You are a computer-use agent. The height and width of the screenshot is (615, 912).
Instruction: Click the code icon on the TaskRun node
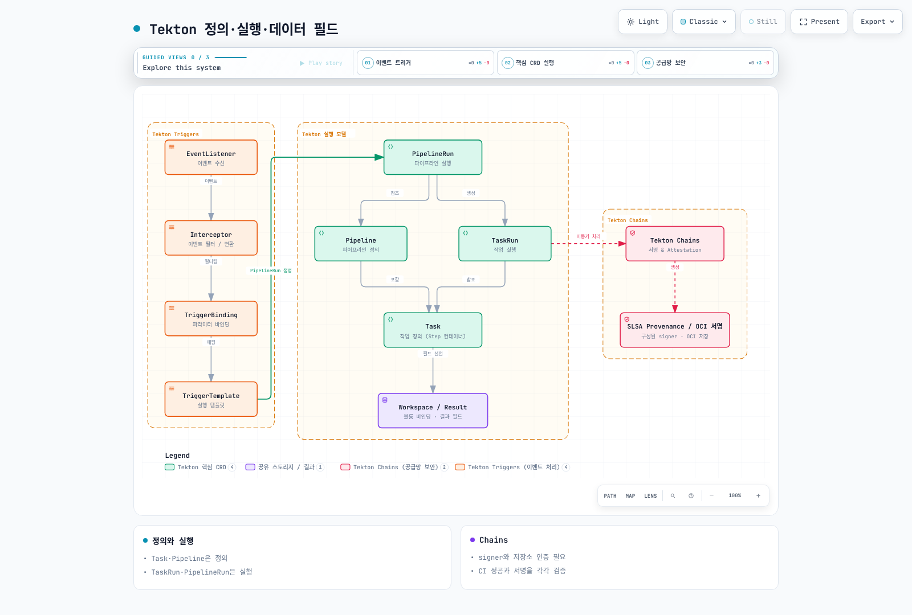pyautogui.click(x=466, y=233)
